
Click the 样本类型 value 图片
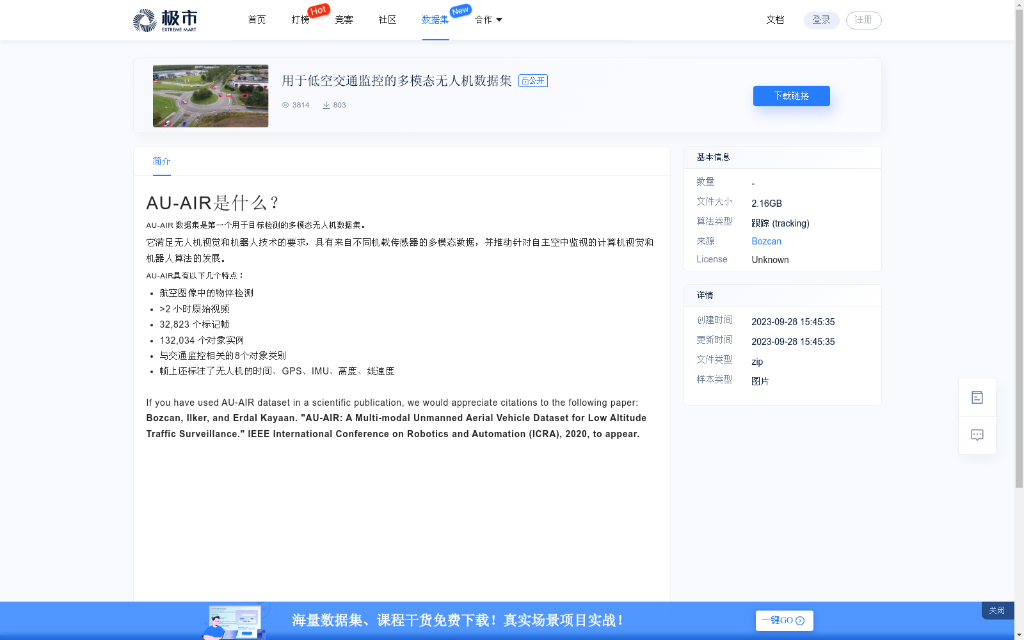760,381
